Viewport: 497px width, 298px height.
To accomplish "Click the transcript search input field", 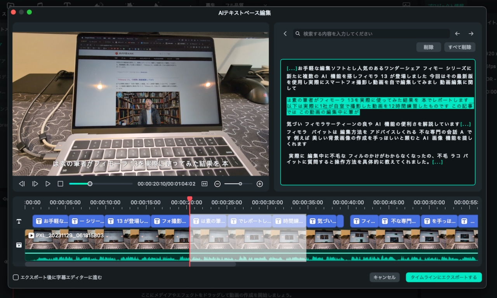I will tap(373, 34).
